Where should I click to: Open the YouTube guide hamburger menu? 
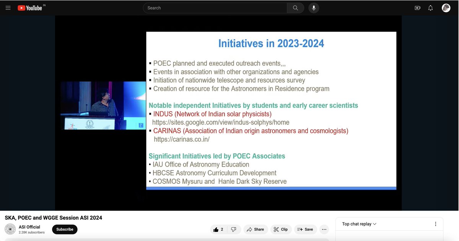8,8
